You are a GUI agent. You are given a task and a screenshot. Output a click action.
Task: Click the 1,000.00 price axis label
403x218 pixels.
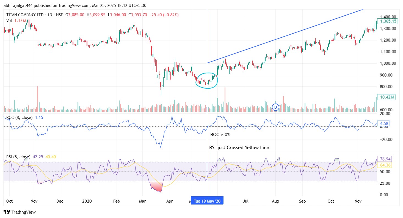coord(388,63)
